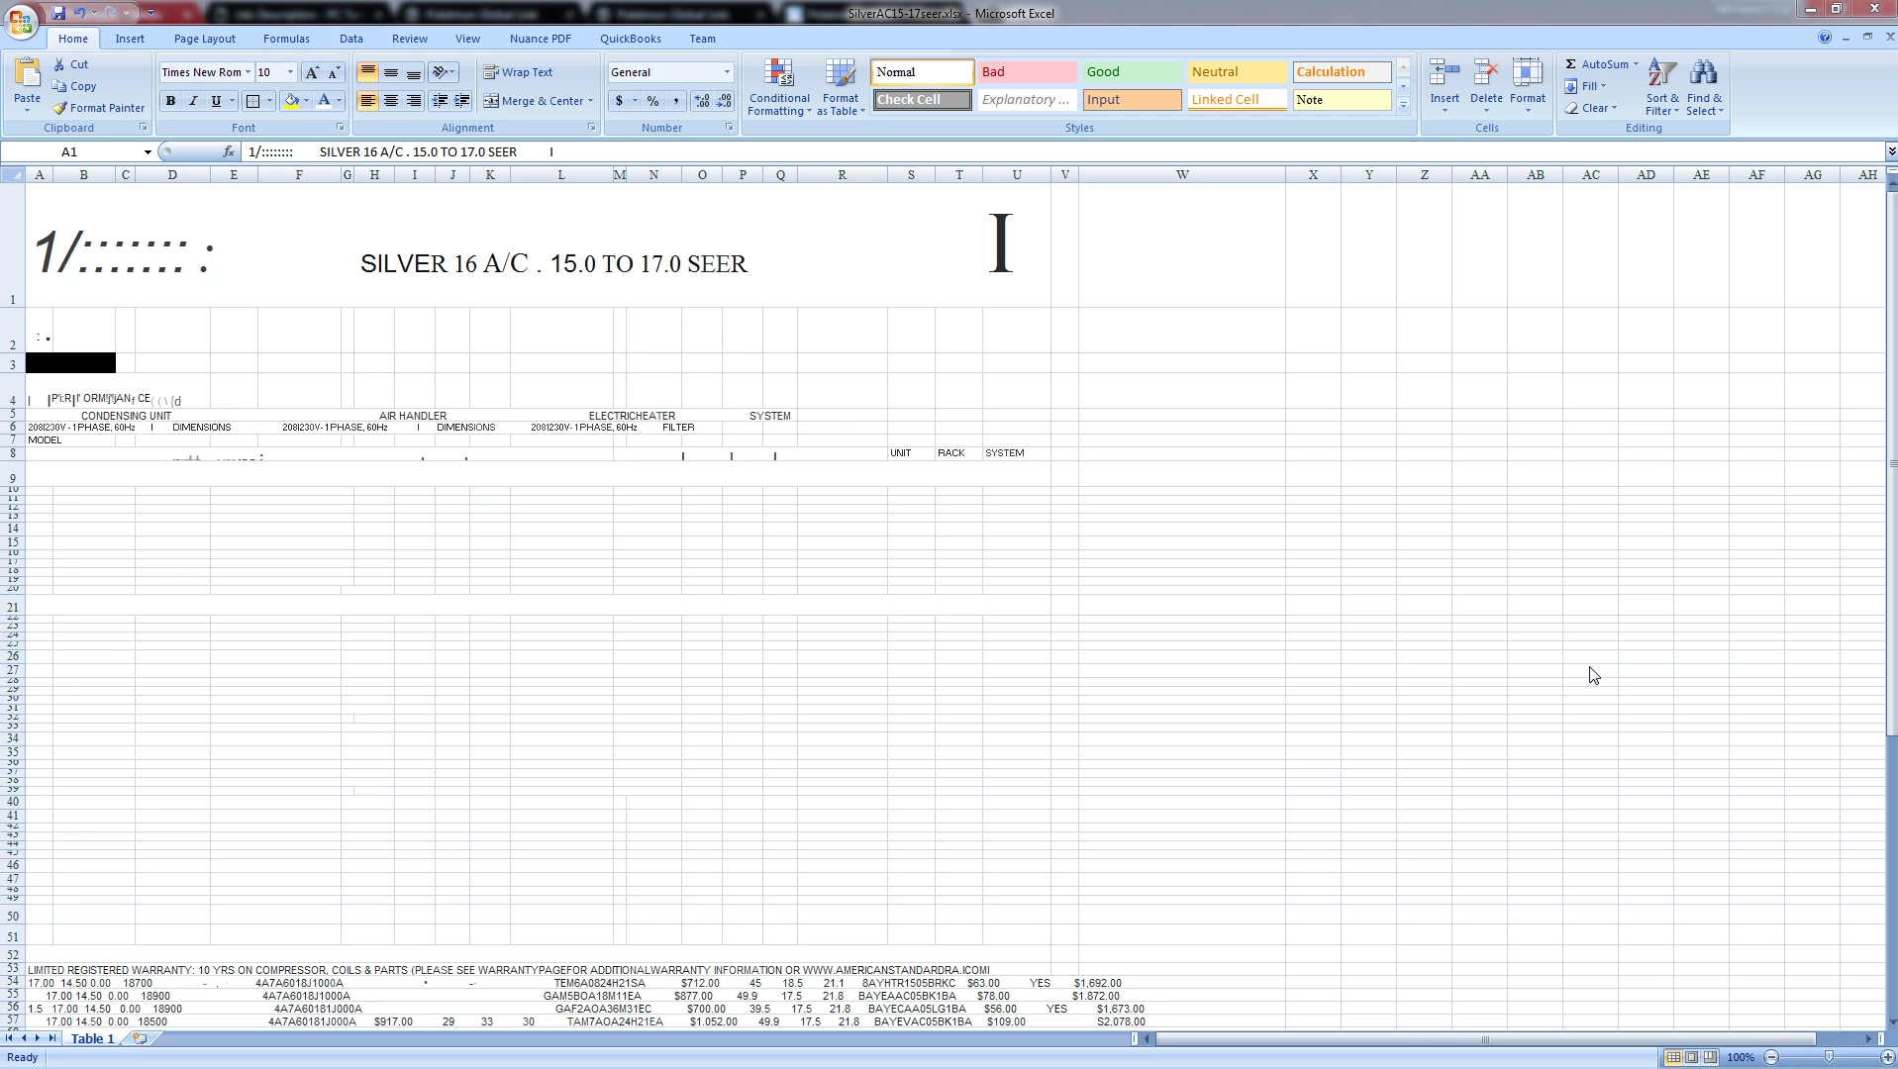Apply the Bad cell style
Image resolution: width=1898 pixels, height=1069 pixels.
pyautogui.click(x=1027, y=72)
